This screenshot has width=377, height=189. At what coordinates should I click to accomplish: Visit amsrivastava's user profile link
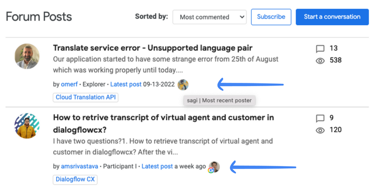79,167
